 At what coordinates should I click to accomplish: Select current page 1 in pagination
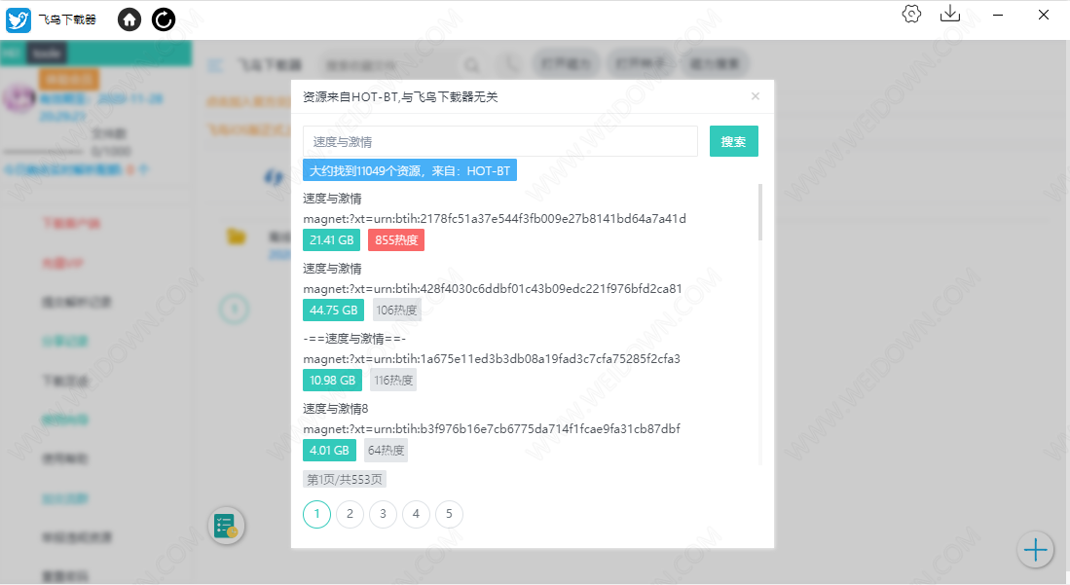316,514
